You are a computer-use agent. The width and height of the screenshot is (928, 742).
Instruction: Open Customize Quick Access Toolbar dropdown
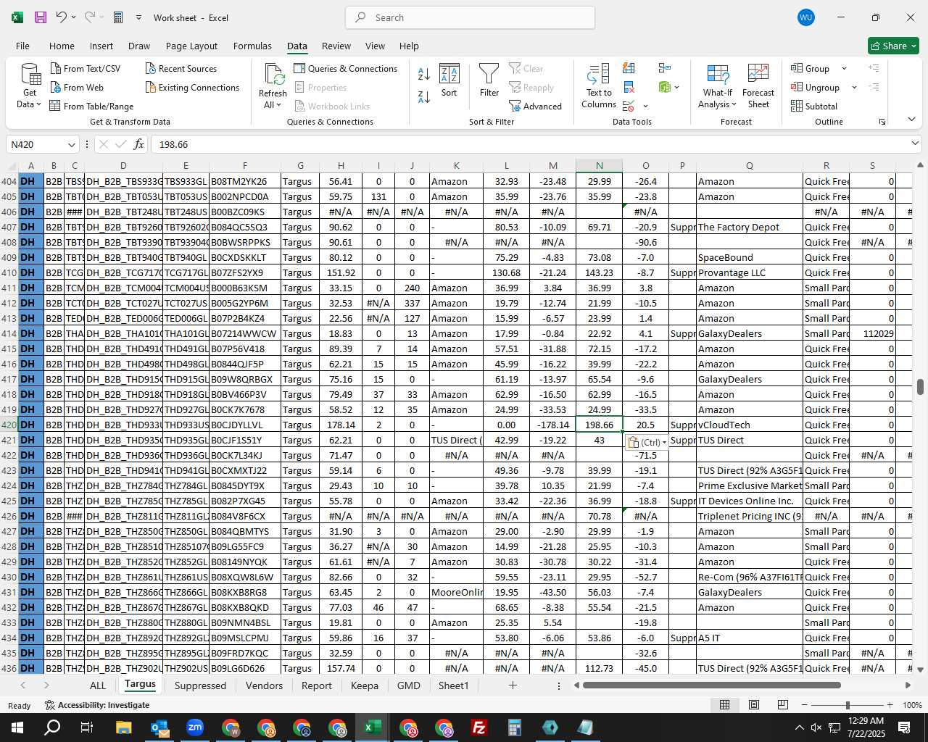[x=138, y=17]
